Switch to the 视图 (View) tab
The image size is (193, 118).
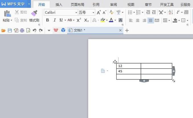pyautogui.click(x=131, y=5)
